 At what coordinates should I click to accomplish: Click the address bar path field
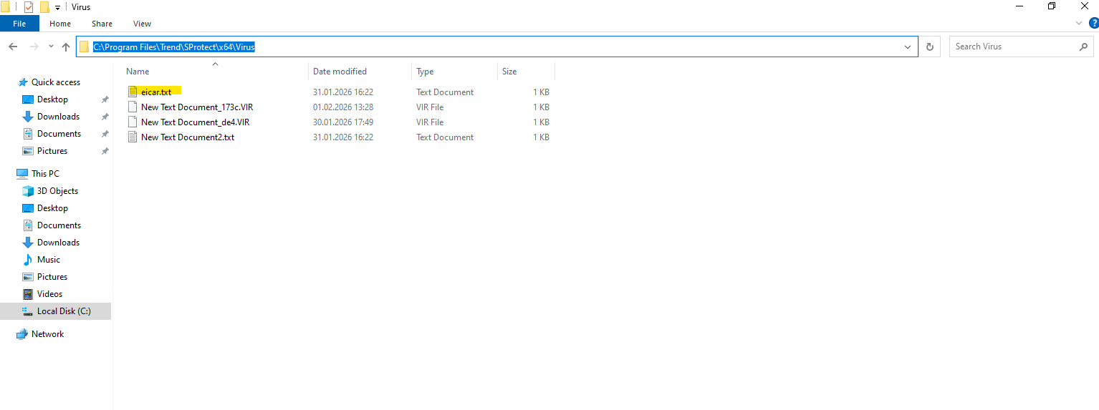497,47
